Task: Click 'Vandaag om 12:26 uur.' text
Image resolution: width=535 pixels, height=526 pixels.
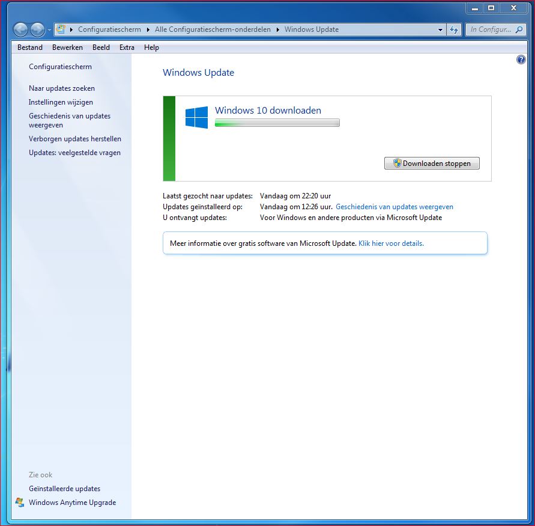Action: tap(296, 207)
